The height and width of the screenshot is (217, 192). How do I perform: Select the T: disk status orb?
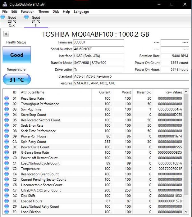[x=26, y=17]
